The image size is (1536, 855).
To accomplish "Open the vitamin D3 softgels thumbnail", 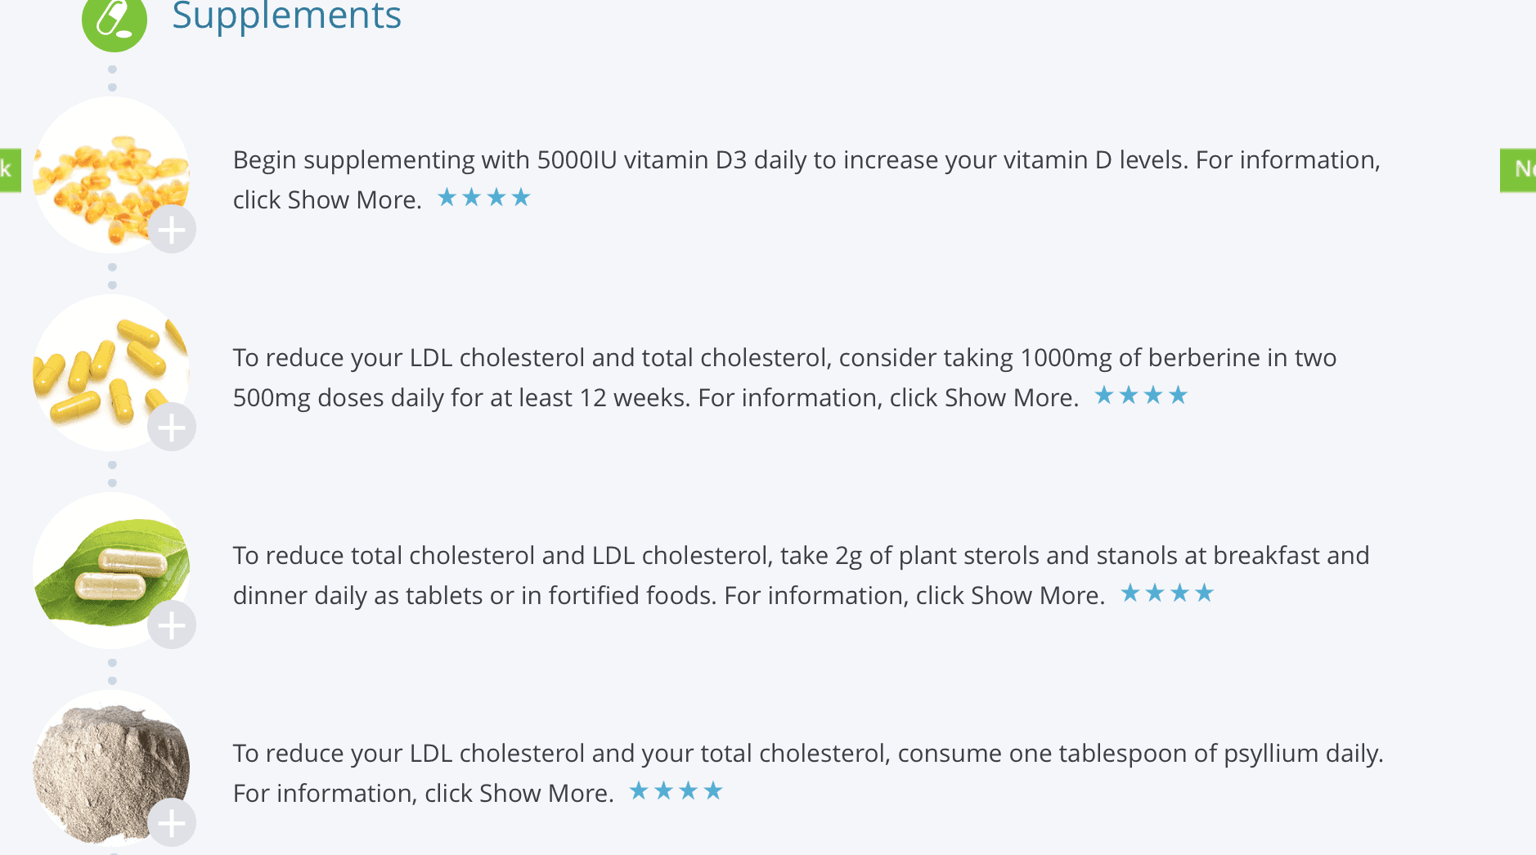I will point(111,175).
